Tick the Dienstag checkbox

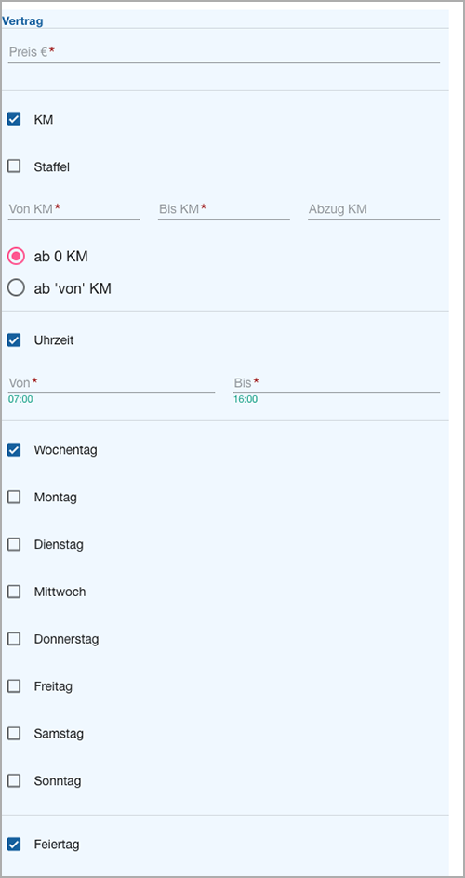coord(14,544)
